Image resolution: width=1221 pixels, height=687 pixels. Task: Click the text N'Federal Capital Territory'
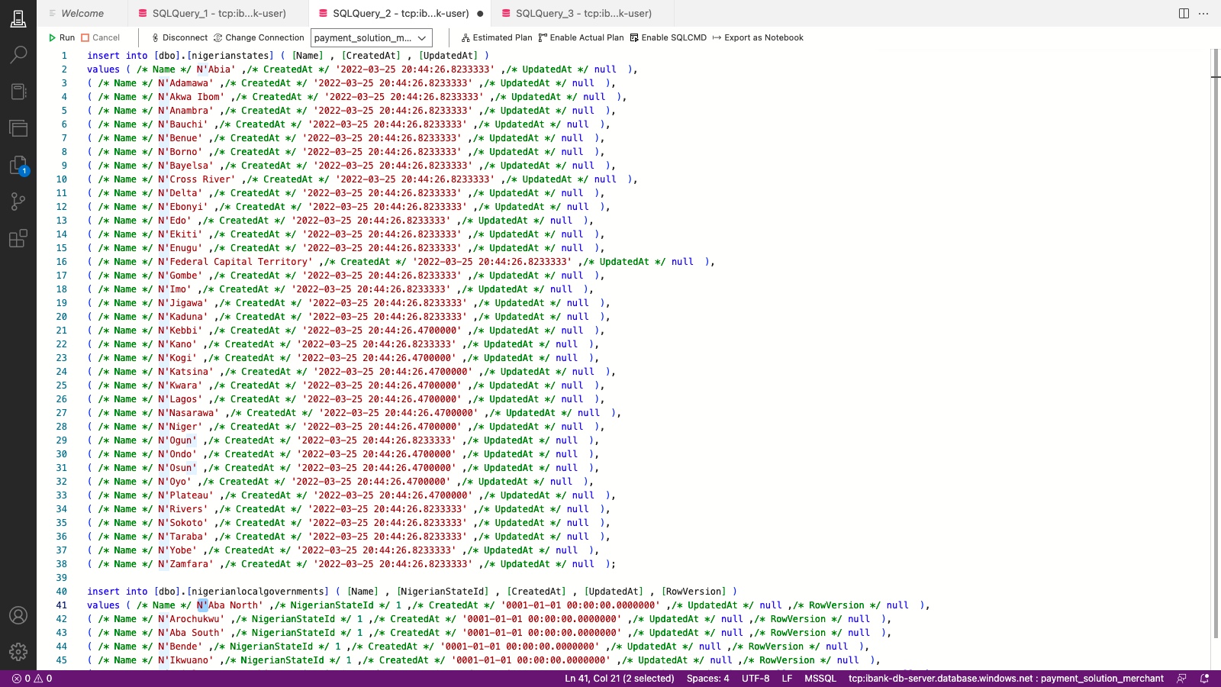pyautogui.click(x=235, y=262)
